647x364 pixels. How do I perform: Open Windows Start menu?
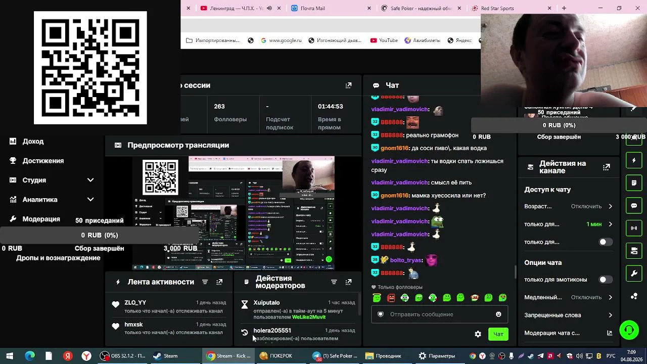(10, 356)
